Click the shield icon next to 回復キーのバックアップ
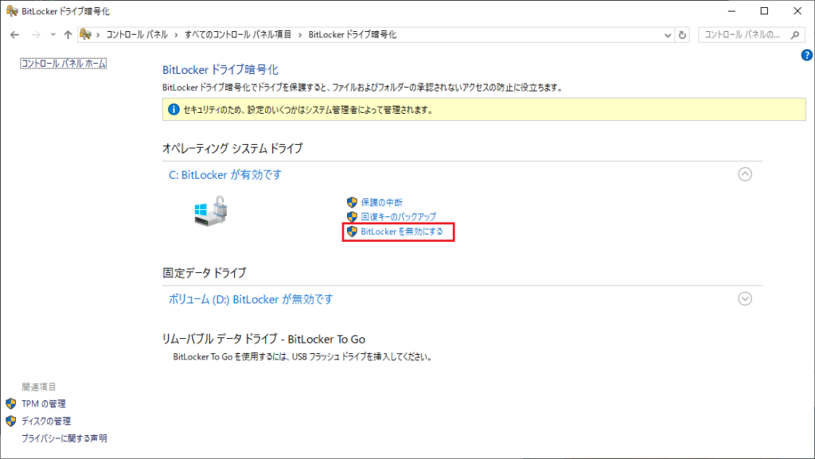The width and height of the screenshot is (815, 459). (x=350, y=216)
